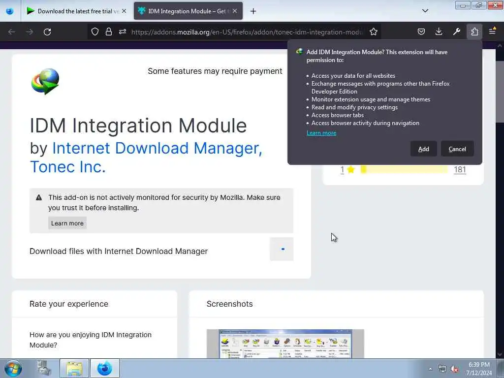Click "Access browser tabs" permission text

pyautogui.click(x=338, y=115)
